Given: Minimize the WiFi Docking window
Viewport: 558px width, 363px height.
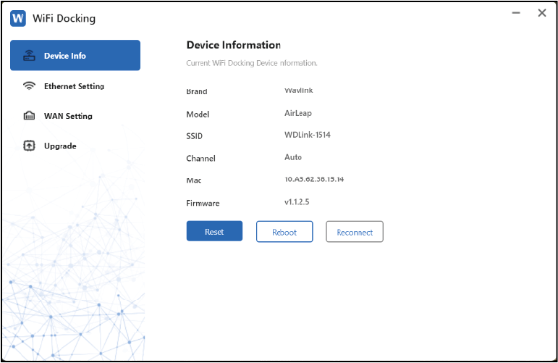Looking at the screenshot, I should [x=516, y=13].
